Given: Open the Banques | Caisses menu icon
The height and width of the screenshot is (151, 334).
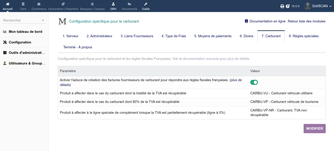Looking at the screenshot, I should coord(92,4).
